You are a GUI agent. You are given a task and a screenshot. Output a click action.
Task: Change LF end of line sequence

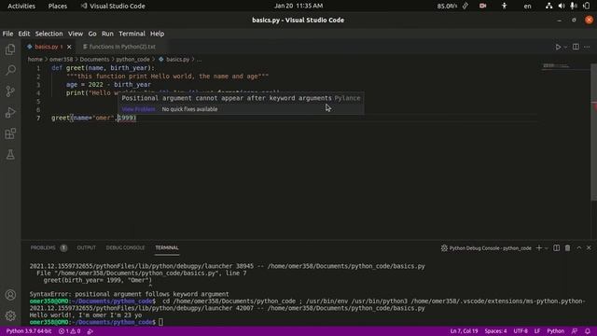[537, 331]
